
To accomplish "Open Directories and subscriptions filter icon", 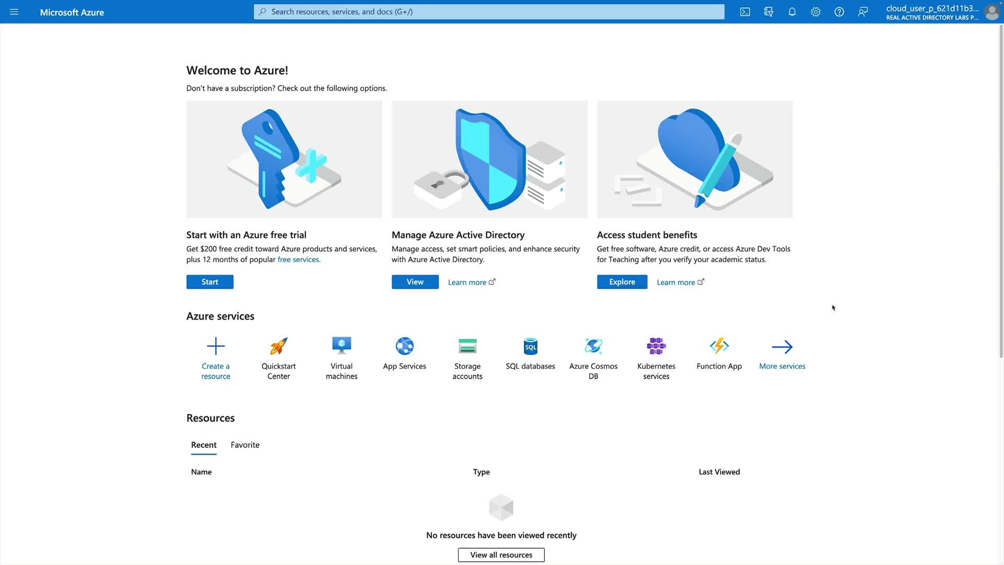I will (769, 12).
